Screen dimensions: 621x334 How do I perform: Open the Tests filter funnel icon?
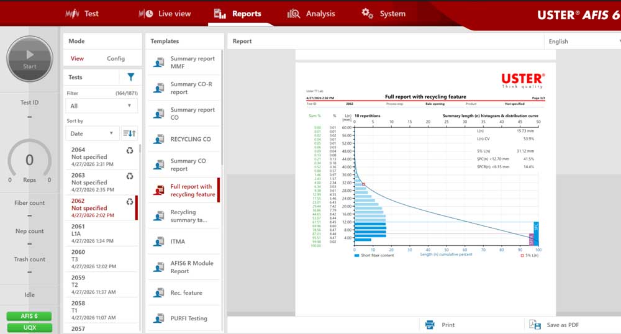point(130,77)
